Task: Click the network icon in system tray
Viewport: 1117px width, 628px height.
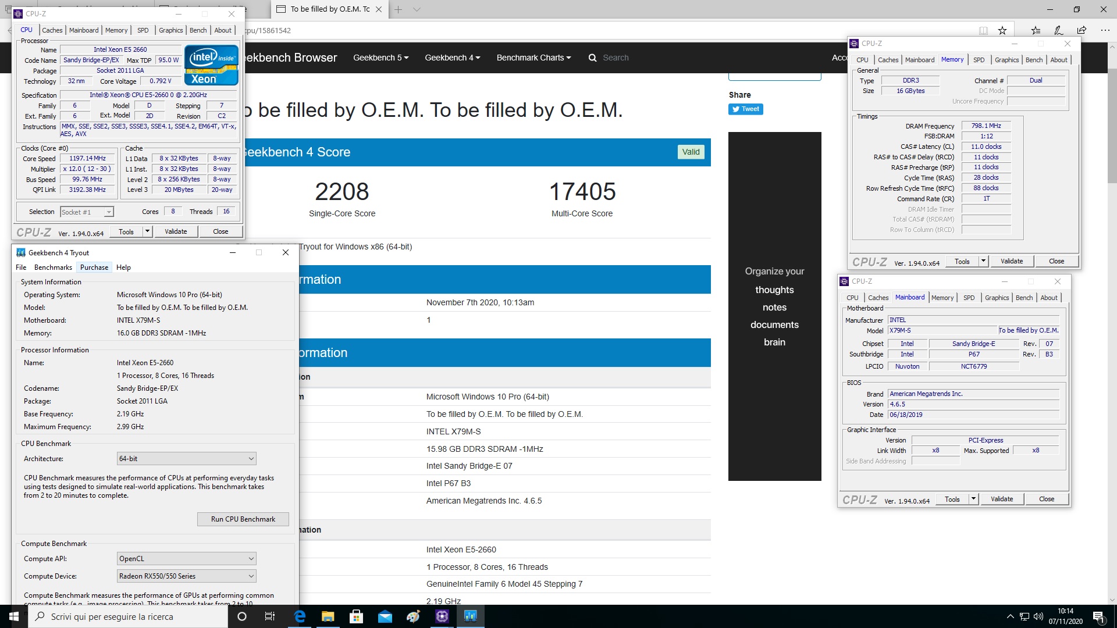Action: (x=1024, y=616)
